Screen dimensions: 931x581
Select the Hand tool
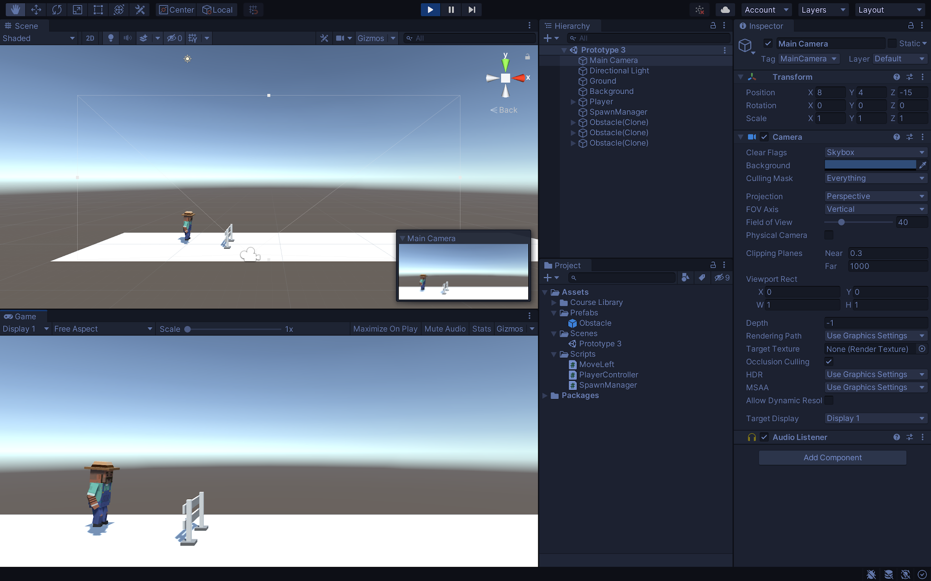(x=15, y=10)
